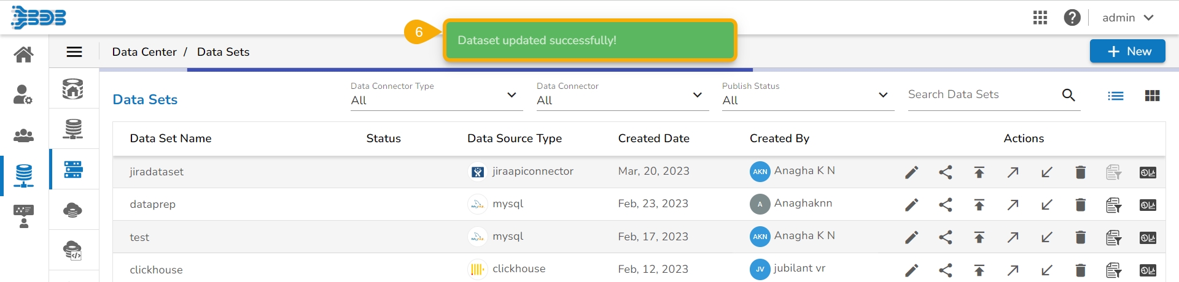
Task: Click the edit pencil icon for jiradataset
Action: point(912,172)
